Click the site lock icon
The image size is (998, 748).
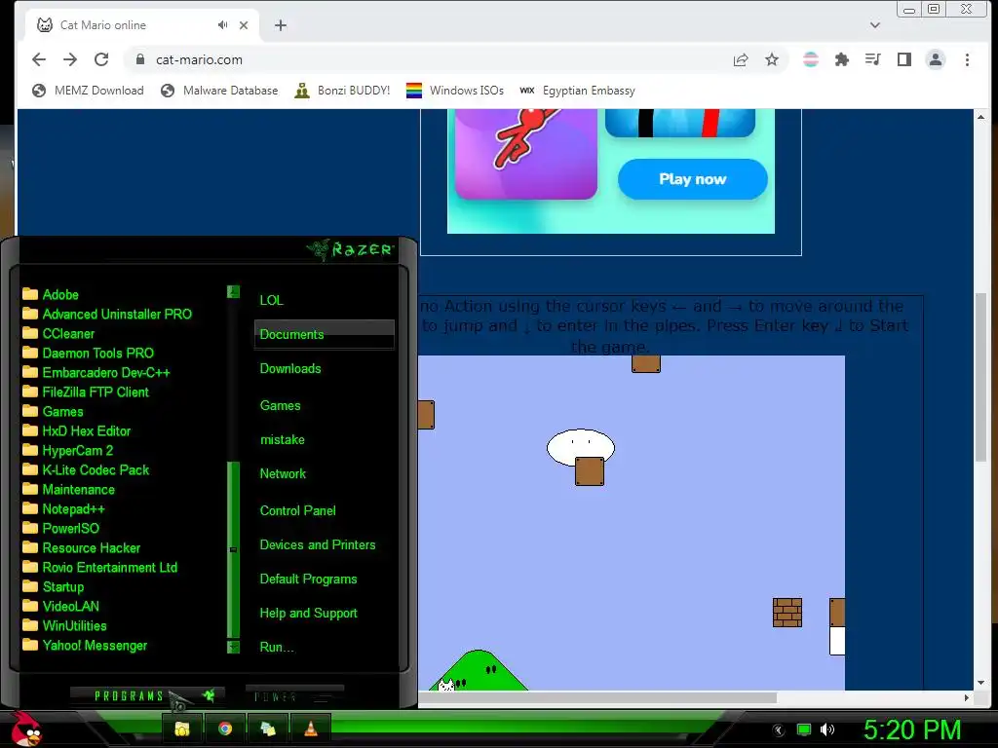[140, 59]
